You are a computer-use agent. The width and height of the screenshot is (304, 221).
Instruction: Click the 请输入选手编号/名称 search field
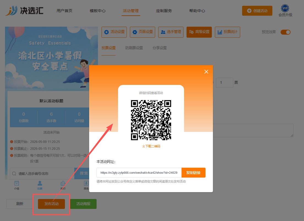pos(42,173)
